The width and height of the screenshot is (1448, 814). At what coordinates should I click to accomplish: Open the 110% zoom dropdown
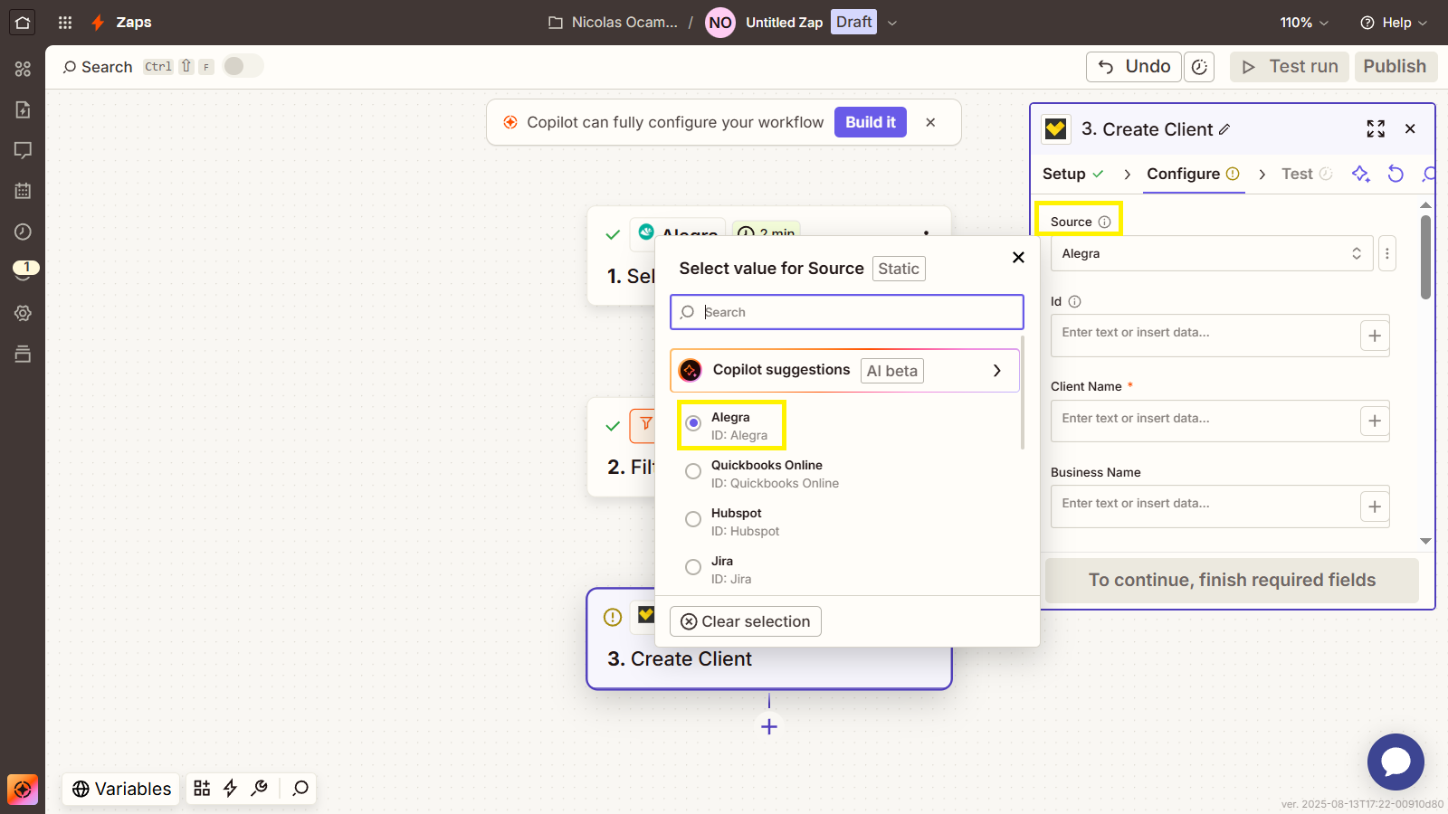point(1304,23)
